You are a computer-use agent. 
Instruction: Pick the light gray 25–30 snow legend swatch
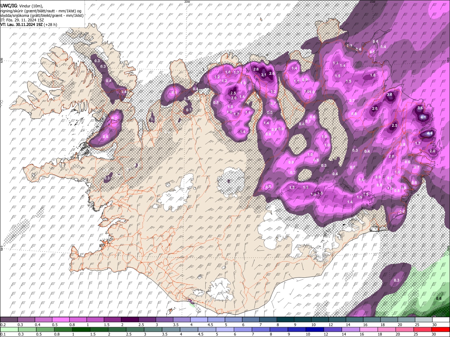click(x=424, y=320)
